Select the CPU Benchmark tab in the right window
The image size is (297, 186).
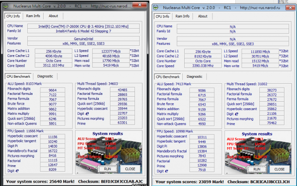point(168,77)
